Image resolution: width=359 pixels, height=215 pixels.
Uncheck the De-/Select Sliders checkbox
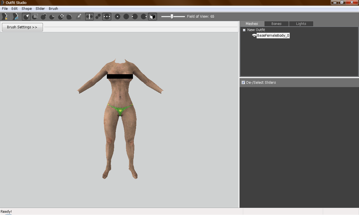pos(243,83)
